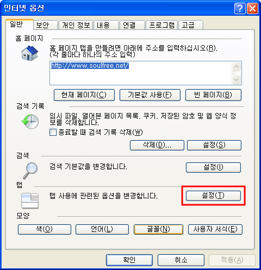Click the home page house icon
The image size is (261, 270).
click(x=30, y=53)
